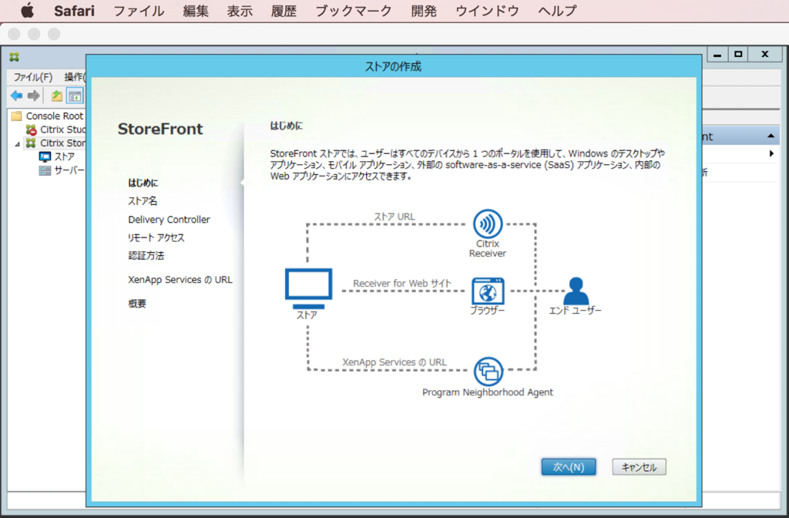The image size is (789, 518).
Task: Click the up one level folder icon
Action: pos(57,96)
